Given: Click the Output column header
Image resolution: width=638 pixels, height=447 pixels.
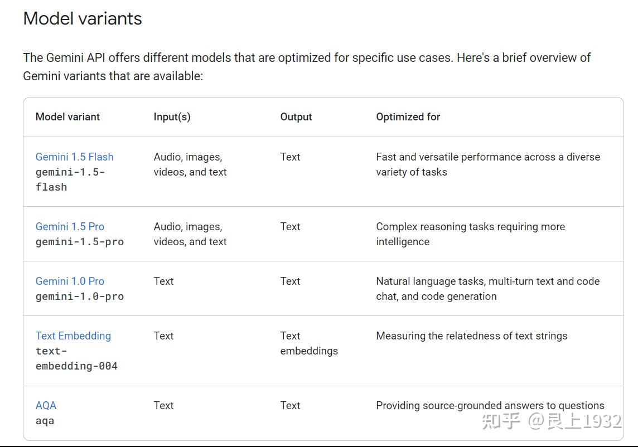Looking at the screenshot, I should pos(296,116).
